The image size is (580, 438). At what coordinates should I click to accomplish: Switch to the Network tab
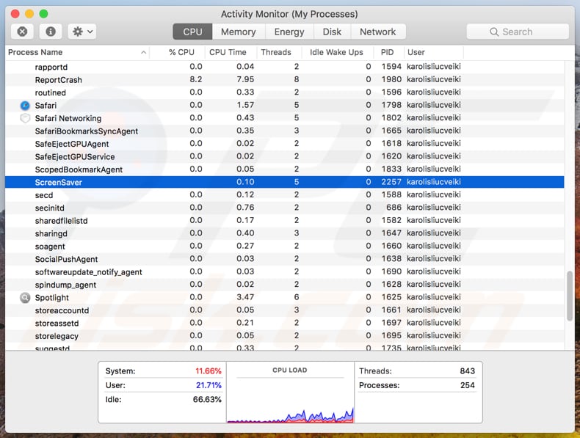click(377, 32)
